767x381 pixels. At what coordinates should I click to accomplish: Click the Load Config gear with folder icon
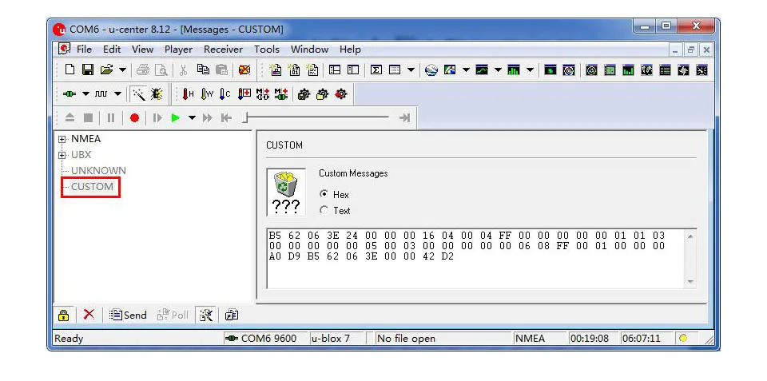point(322,93)
